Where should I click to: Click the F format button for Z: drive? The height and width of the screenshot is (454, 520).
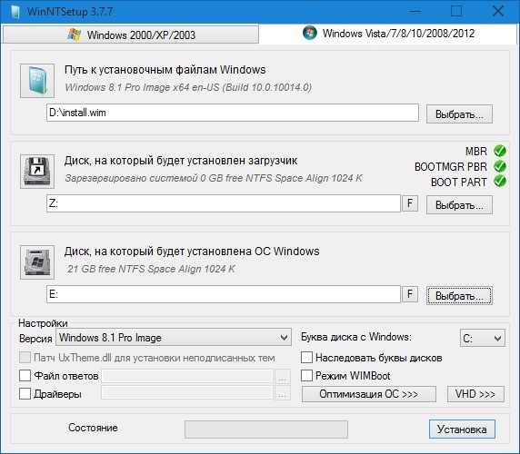[410, 203]
